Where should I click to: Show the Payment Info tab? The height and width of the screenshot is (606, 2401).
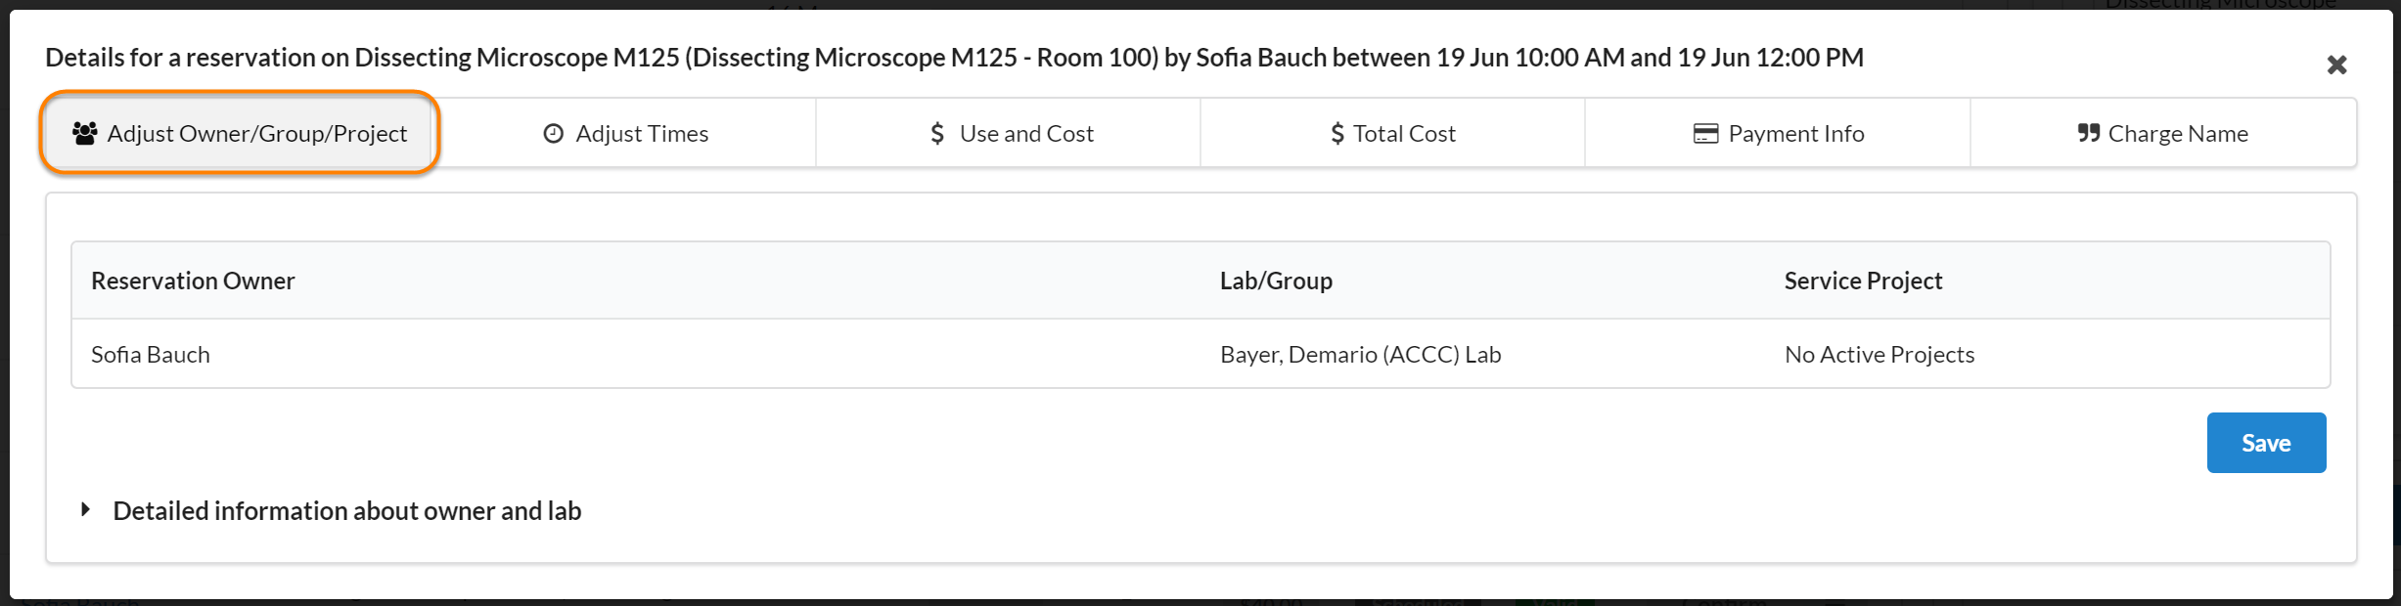click(1795, 134)
